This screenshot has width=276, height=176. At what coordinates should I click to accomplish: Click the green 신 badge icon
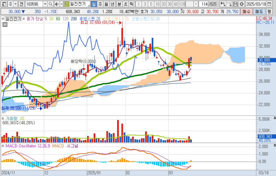[67, 4]
